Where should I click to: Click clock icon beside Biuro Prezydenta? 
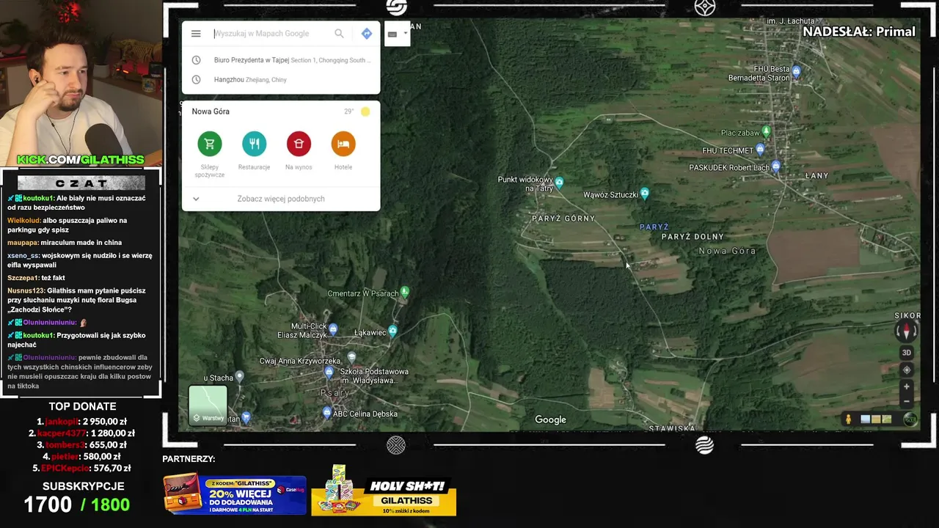point(196,60)
